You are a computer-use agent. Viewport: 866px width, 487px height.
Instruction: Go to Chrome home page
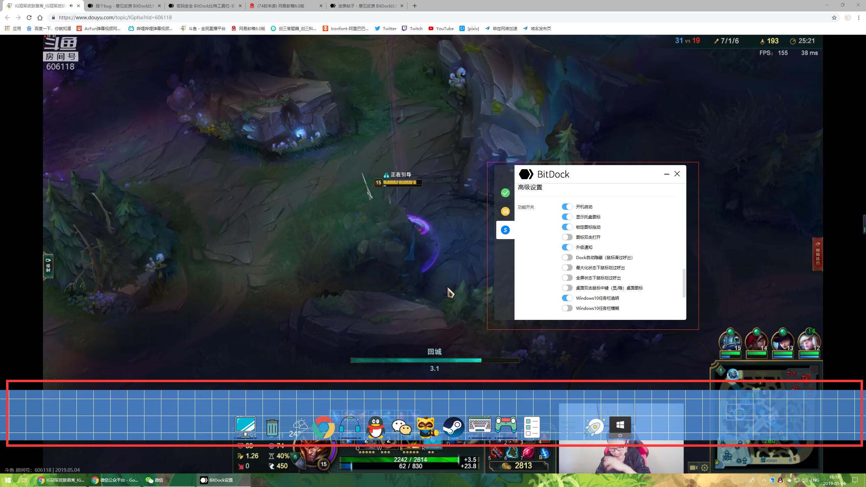coord(40,18)
